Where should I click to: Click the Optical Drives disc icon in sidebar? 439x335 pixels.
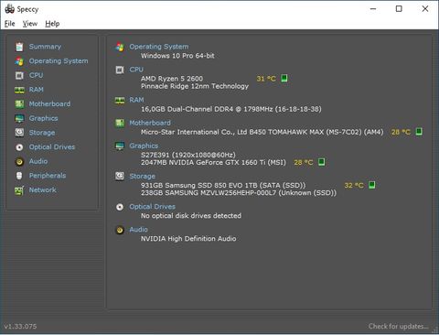click(x=19, y=147)
